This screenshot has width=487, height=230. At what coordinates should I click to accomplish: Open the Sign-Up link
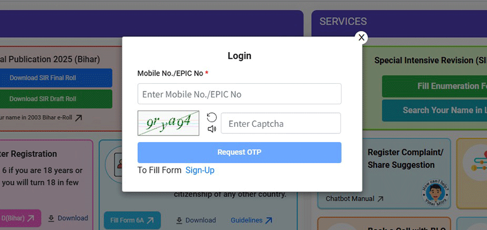click(200, 170)
